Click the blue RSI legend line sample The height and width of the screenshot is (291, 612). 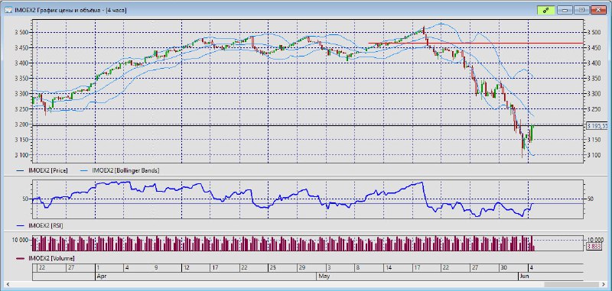[21, 226]
